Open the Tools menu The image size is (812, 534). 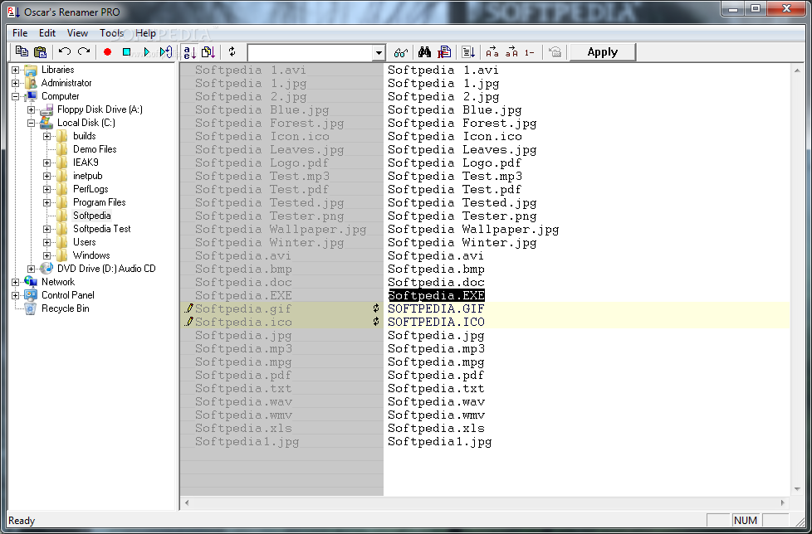[112, 33]
